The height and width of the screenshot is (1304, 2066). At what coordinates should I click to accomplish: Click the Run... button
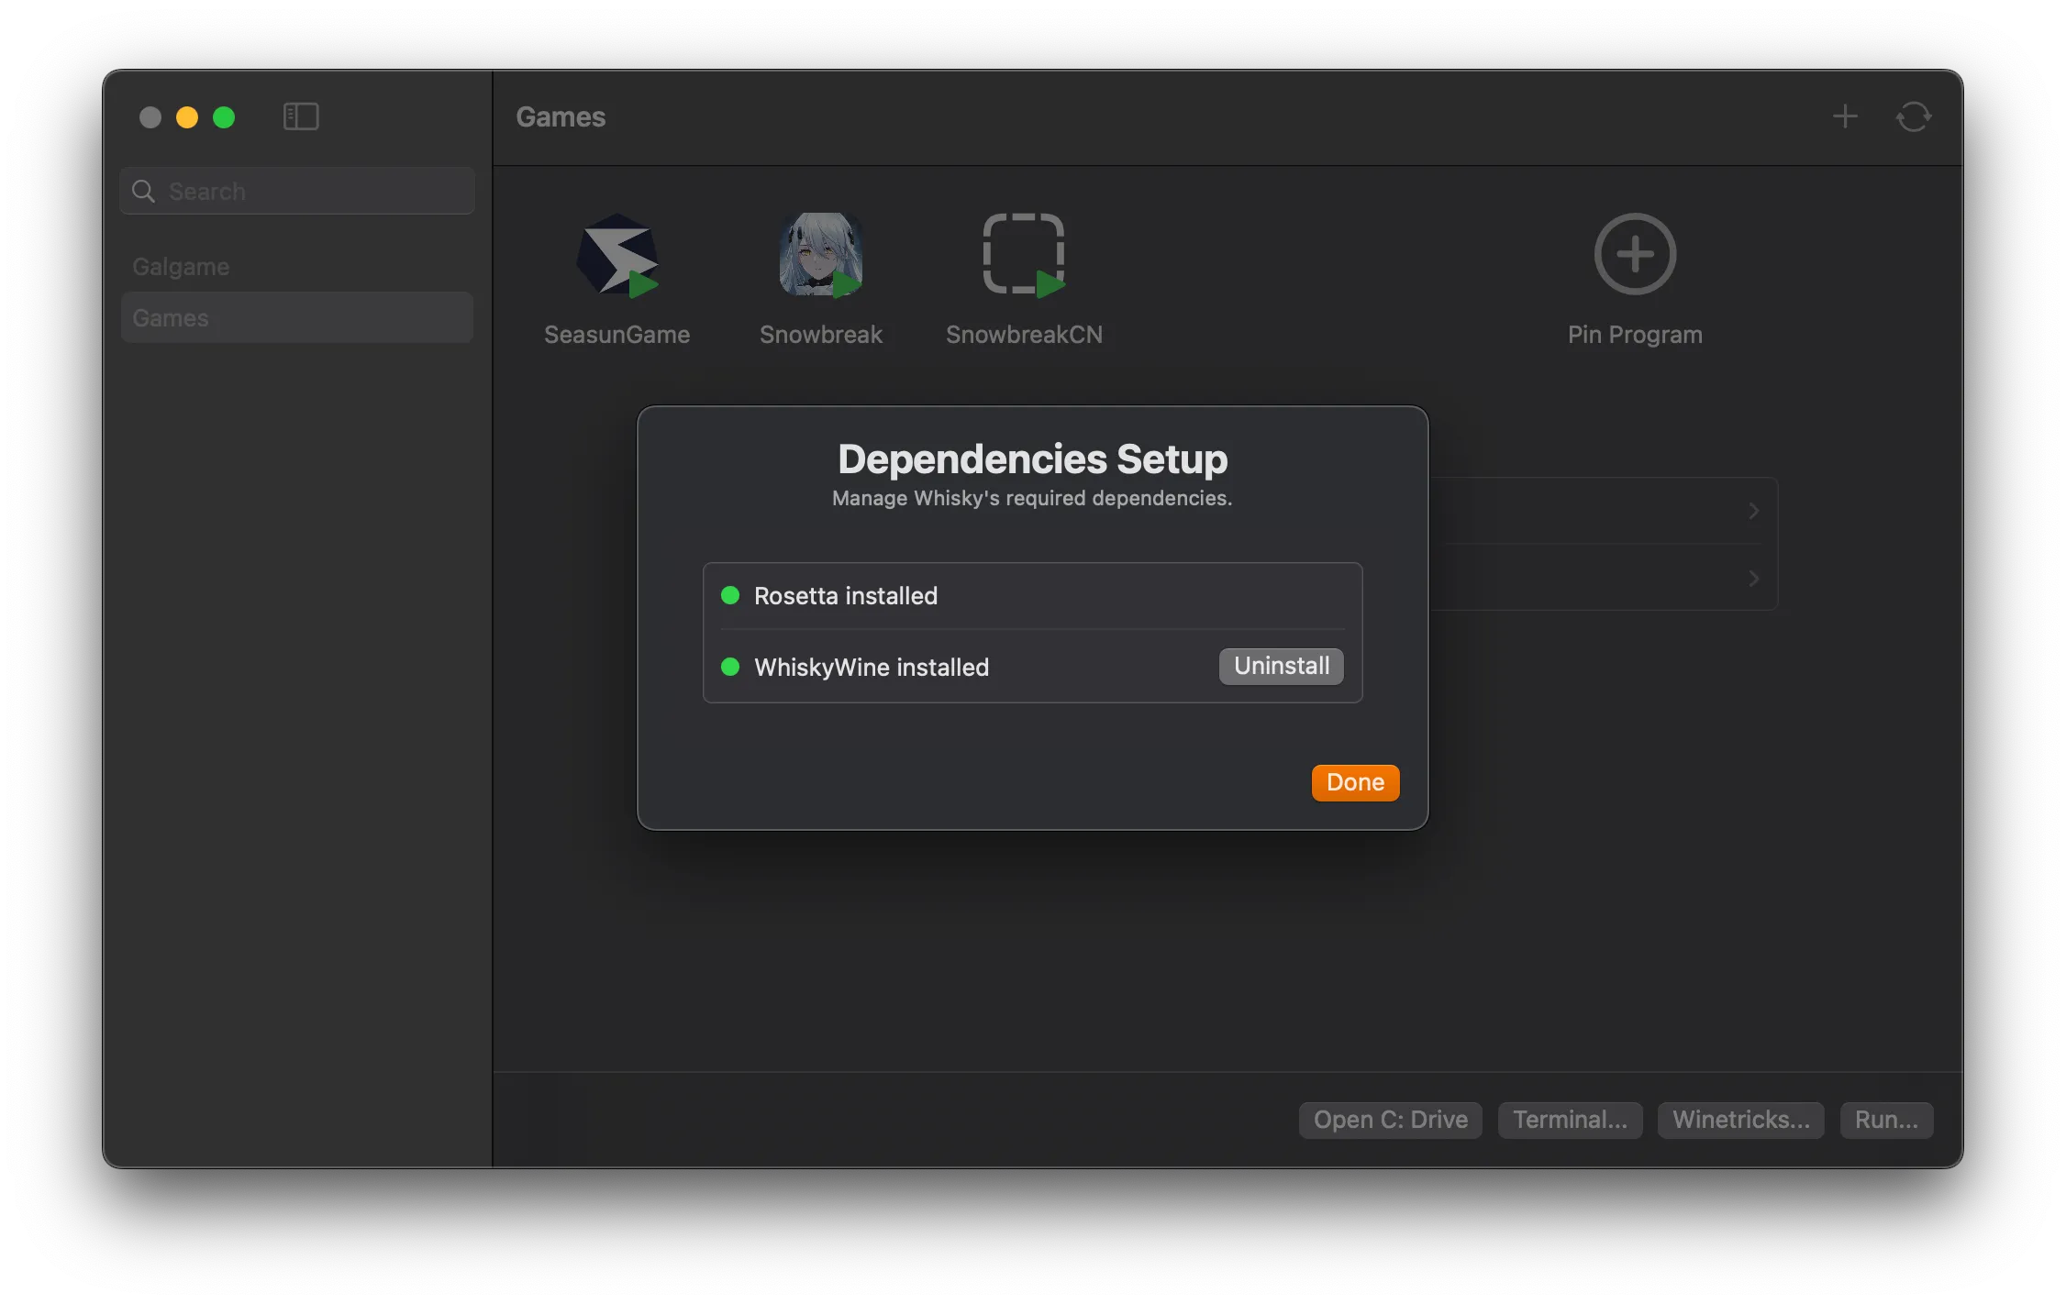(1886, 1120)
